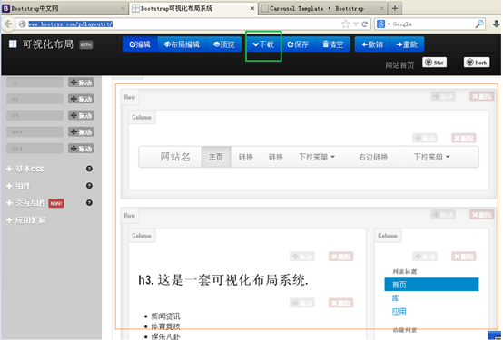
Task: Click the h3 这是一套可视化布局系统 heading
Action: 223,280
